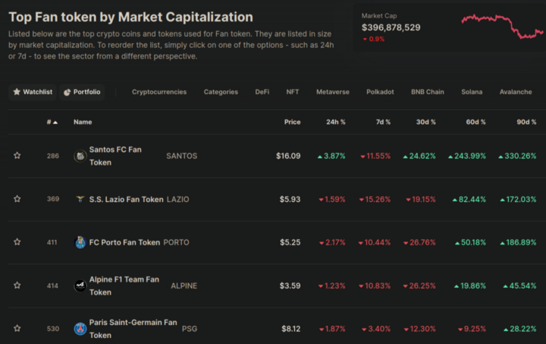Switch to Categories tab
The image size is (546, 344).
click(221, 92)
